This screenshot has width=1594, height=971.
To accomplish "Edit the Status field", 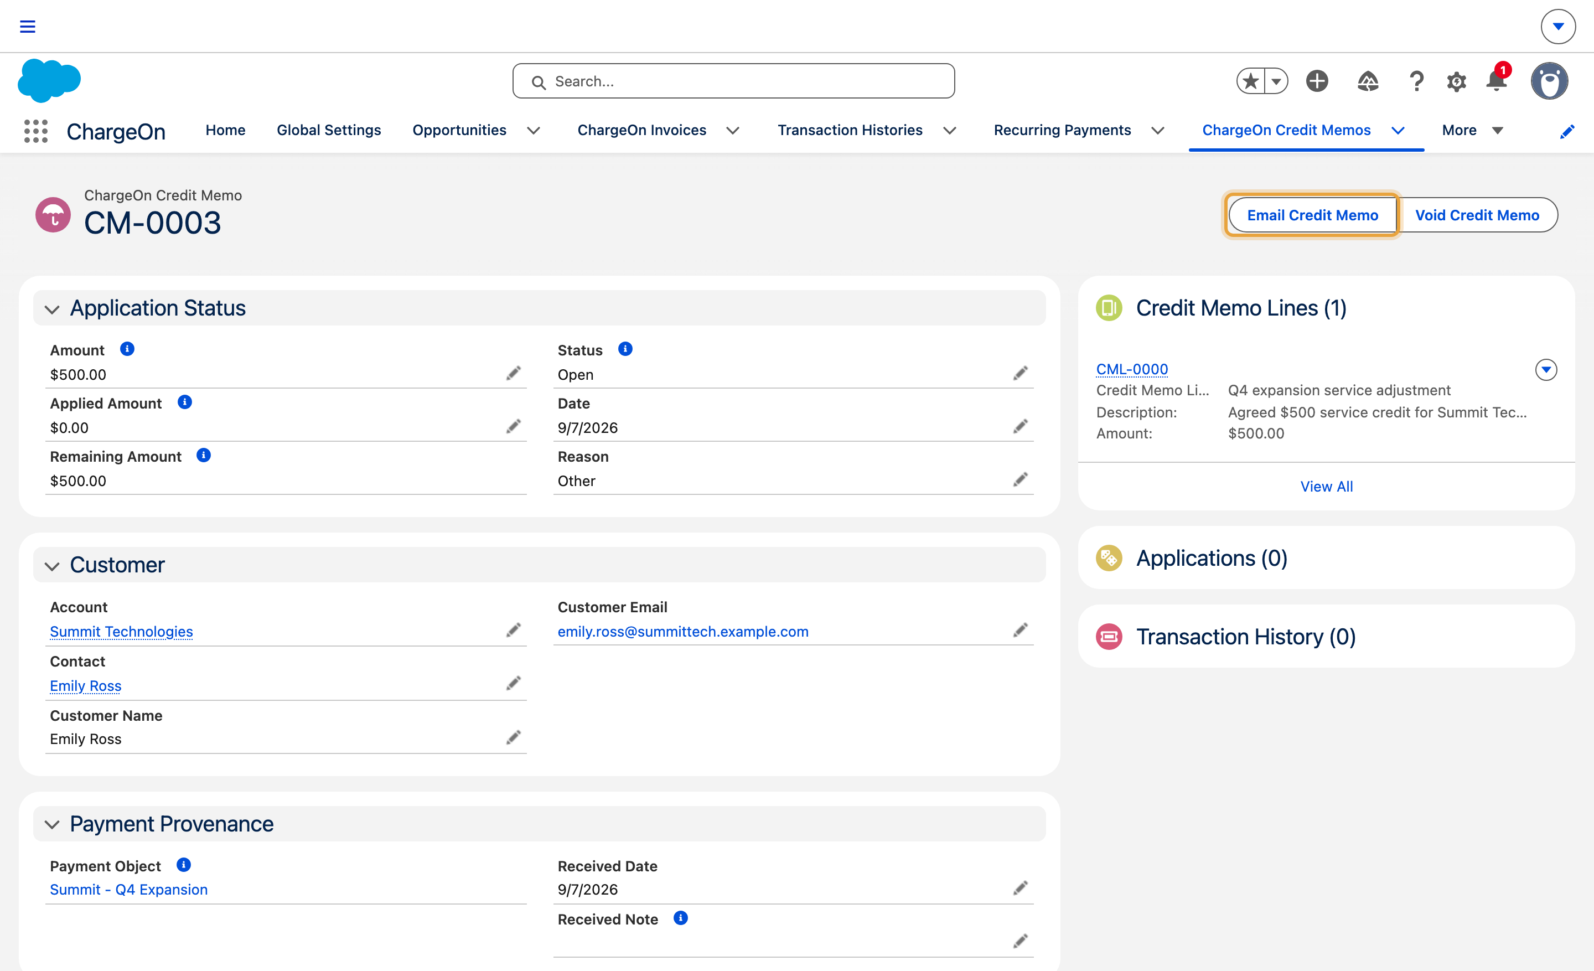I will (1020, 373).
